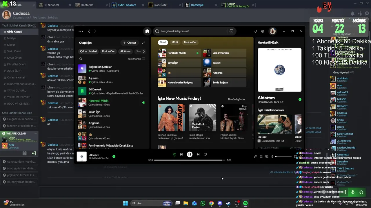Leave voice channel using the exit icon
The height and width of the screenshot is (208, 371).
click(34, 153)
